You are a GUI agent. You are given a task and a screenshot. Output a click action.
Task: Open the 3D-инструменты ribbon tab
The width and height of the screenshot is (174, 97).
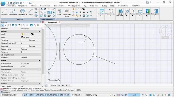(x=74, y=6)
